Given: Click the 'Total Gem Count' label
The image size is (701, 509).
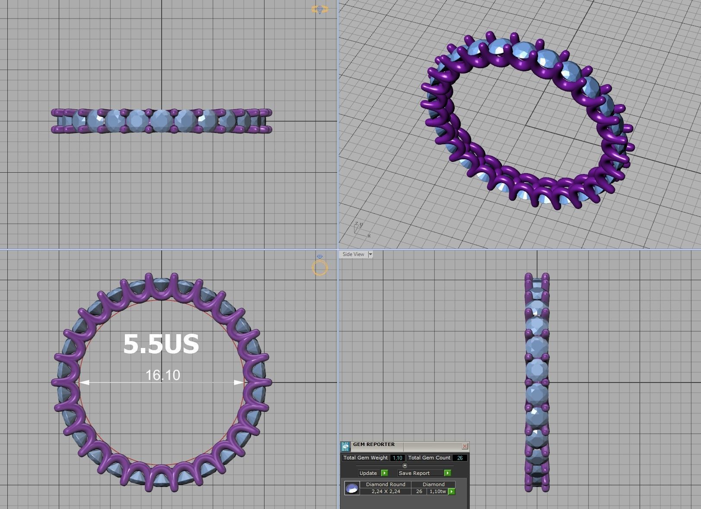Looking at the screenshot, I should 429,458.
